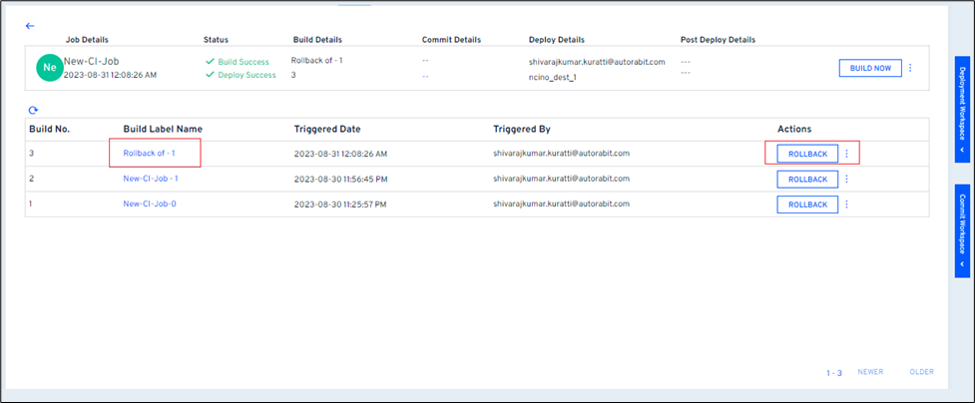Open more options next to Build Now
The image size is (975, 403).
click(x=909, y=68)
